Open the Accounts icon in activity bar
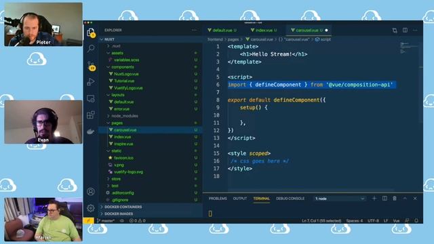The image size is (434, 244). click(x=91, y=191)
